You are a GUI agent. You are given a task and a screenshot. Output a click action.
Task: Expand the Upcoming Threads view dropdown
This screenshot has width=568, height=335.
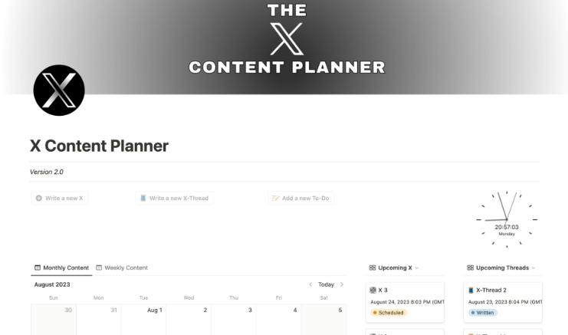click(x=534, y=268)
